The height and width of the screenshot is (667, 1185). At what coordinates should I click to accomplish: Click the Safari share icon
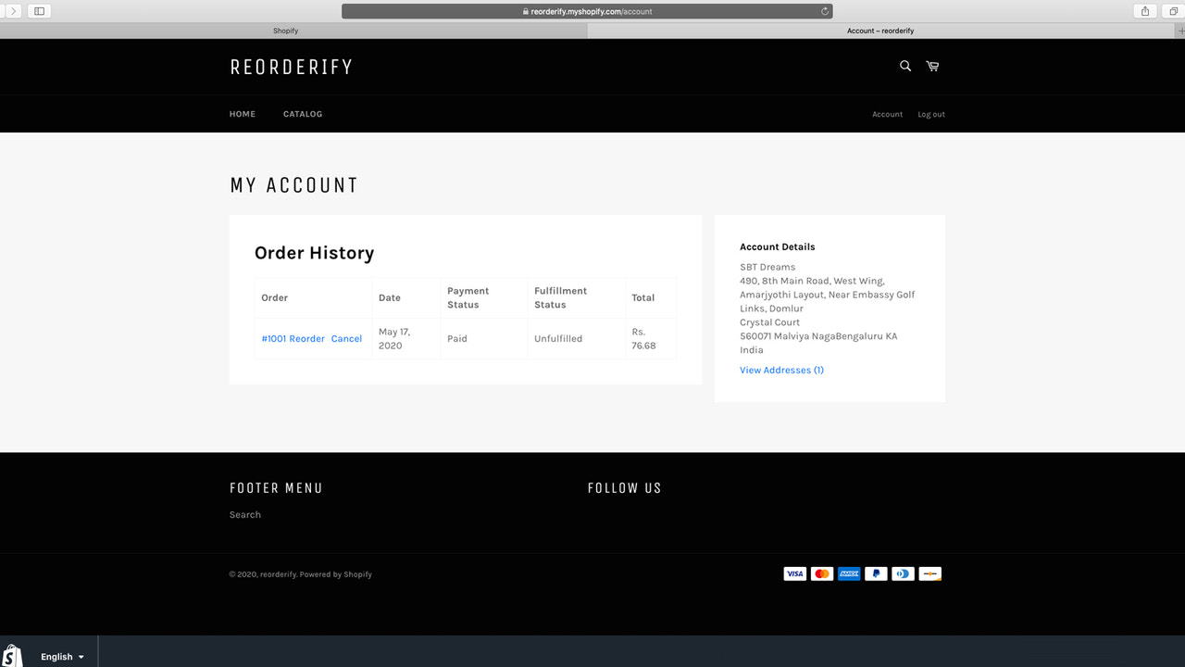1144,11
